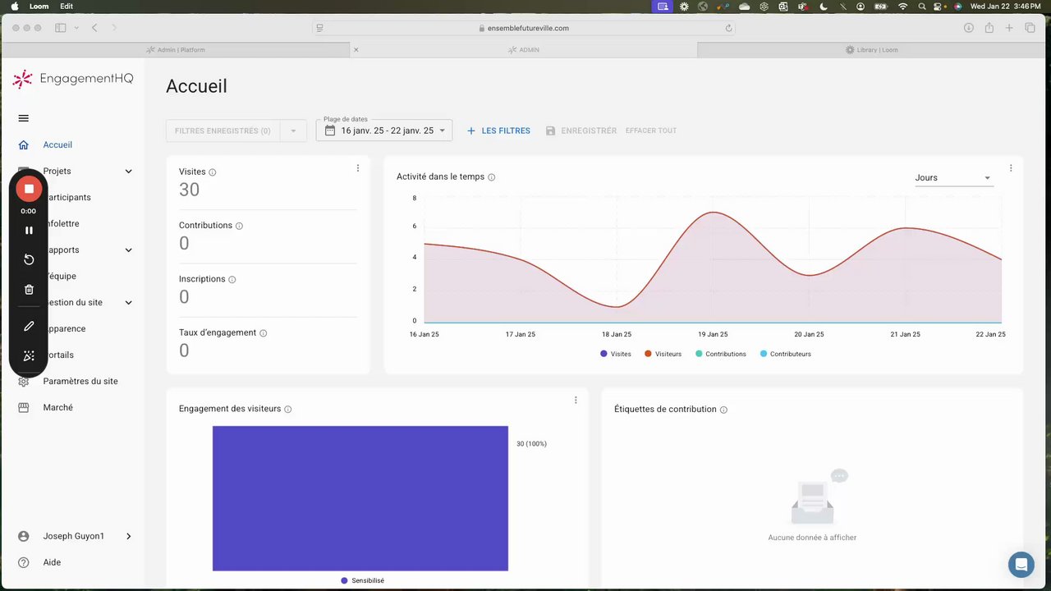The height and width of the screenshot is (591, 1051).
Task: Add filters with LES FILTRES
Action: tap(498, 131)
